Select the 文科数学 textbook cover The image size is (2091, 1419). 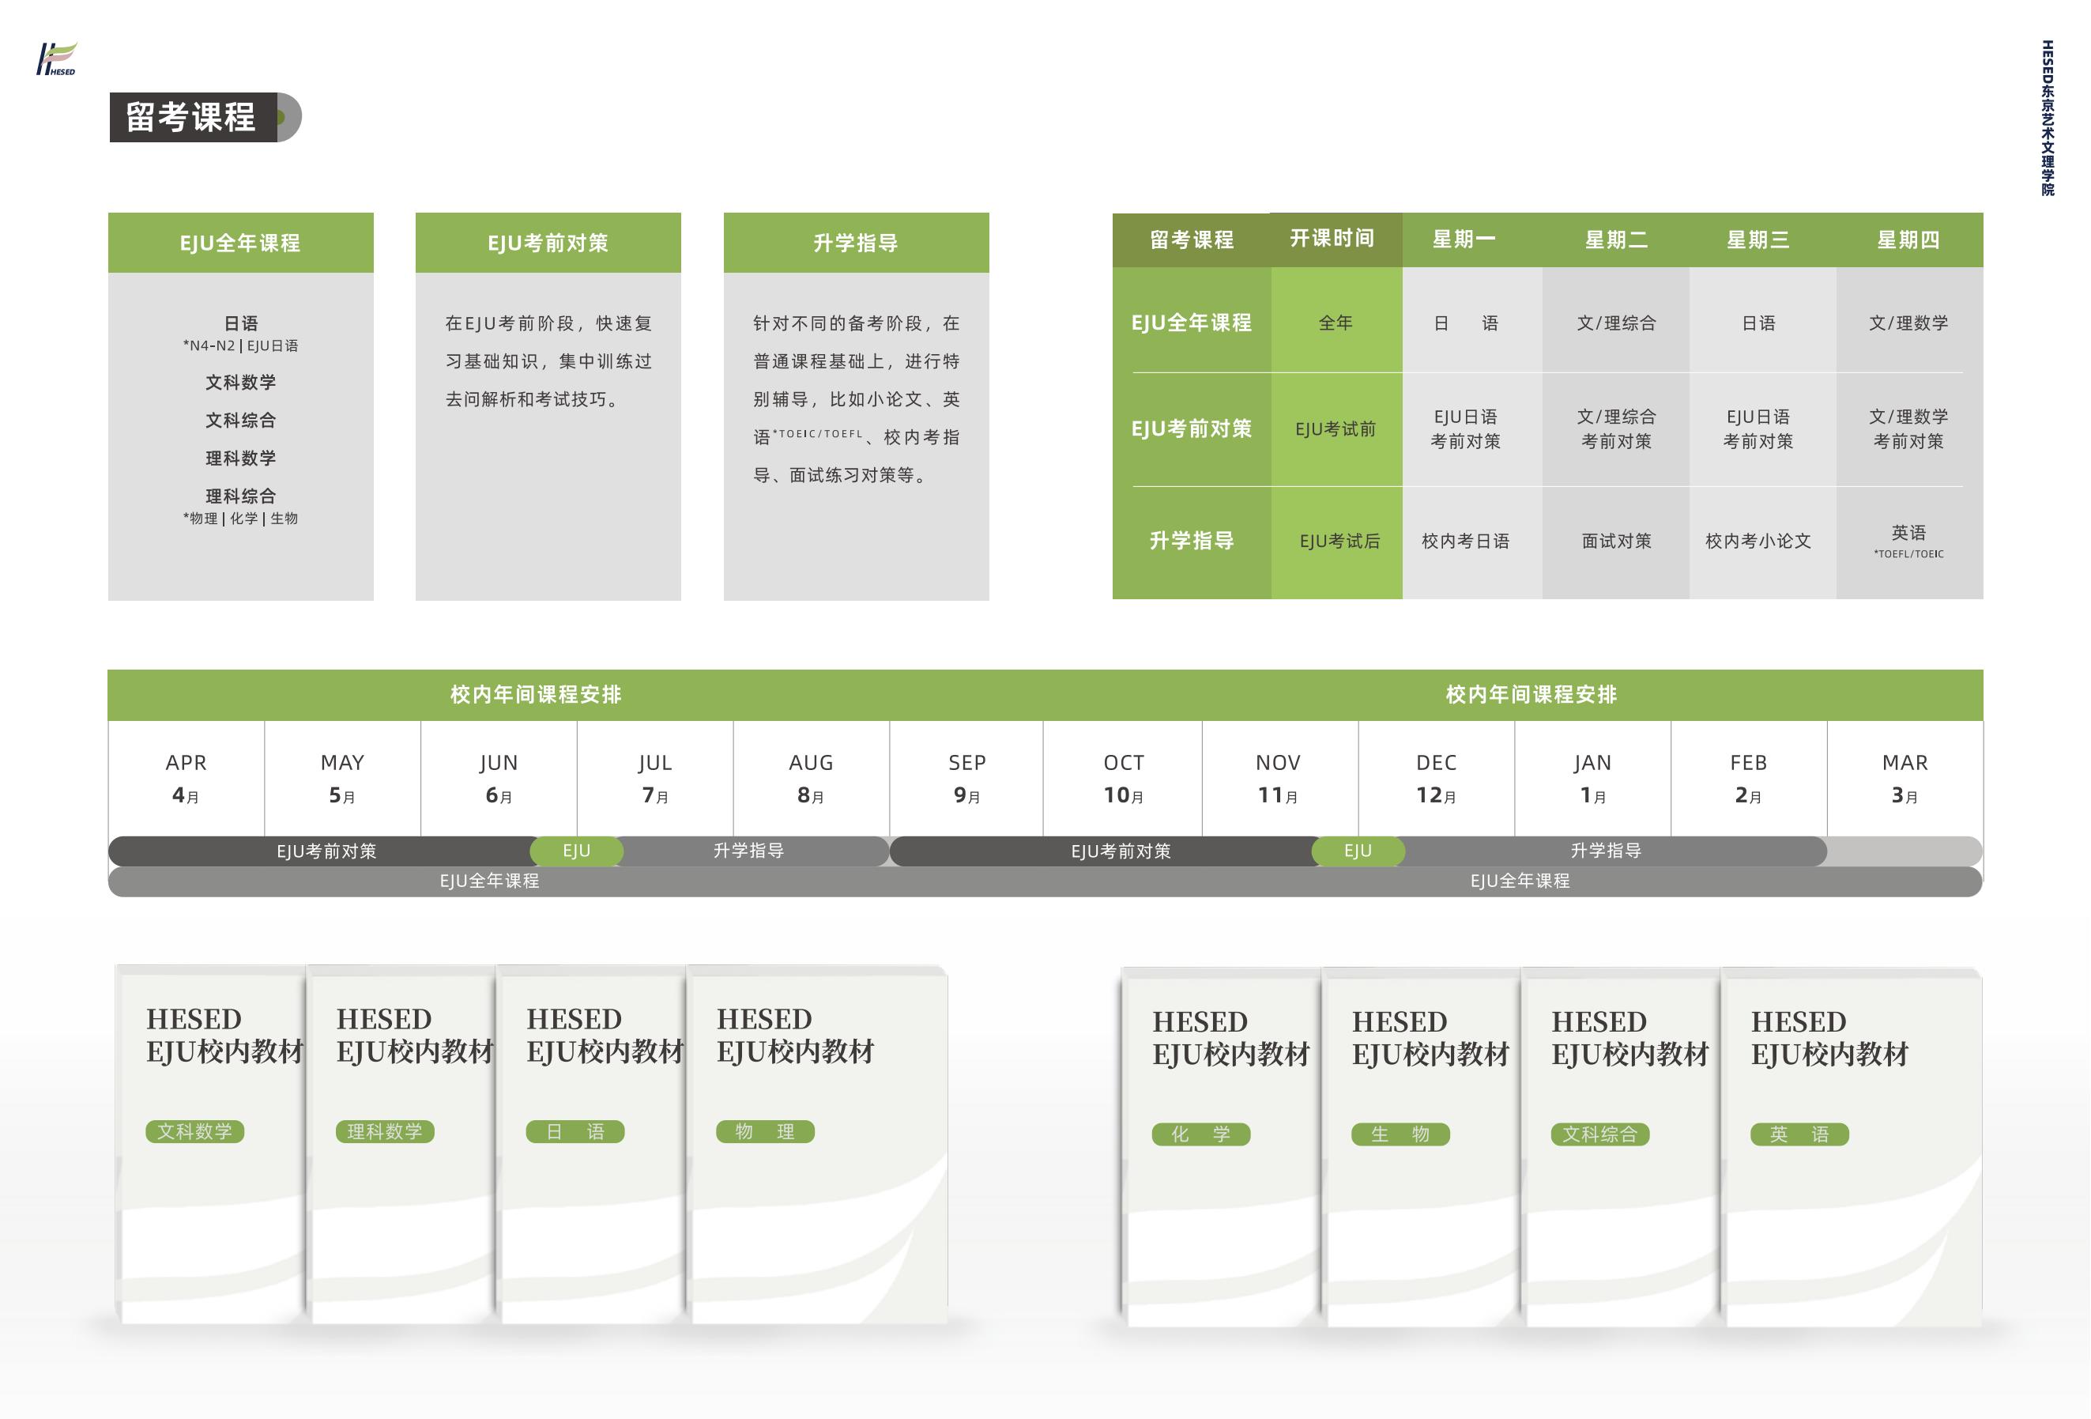tap(213, 1145)
